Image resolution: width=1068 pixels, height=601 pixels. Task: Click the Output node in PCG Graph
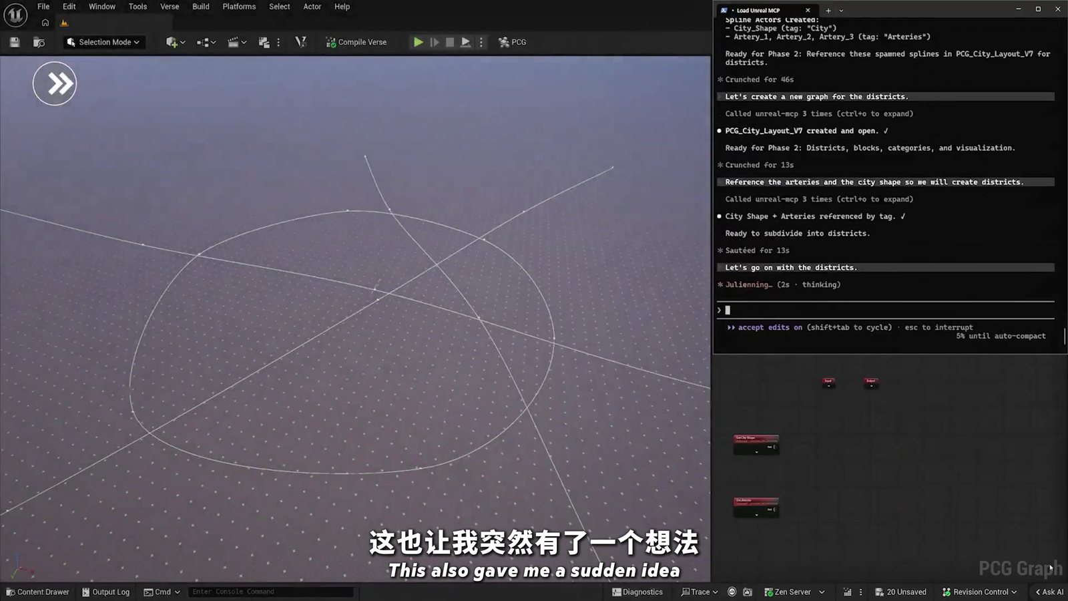(870, 383)
